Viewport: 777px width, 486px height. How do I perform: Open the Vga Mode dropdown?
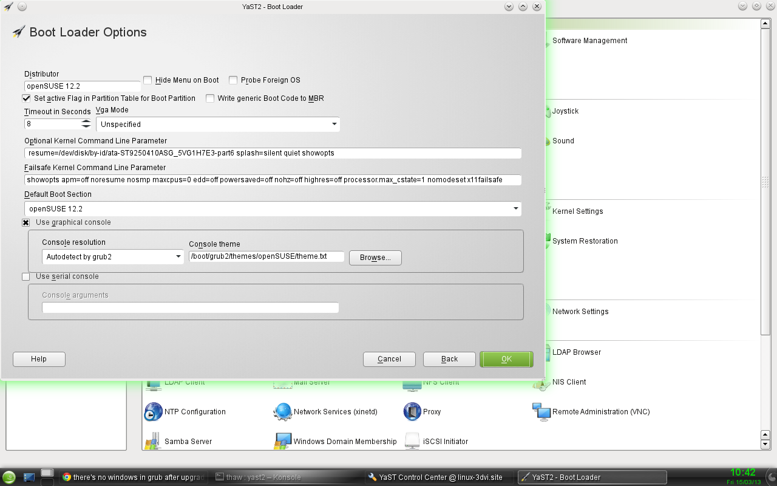coord(218,125)
